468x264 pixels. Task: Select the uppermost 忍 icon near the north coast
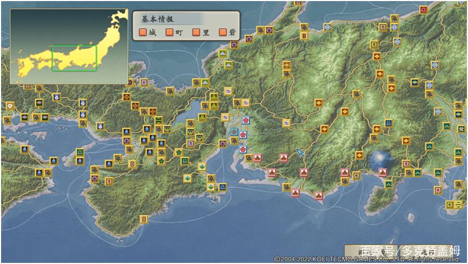(382, 27)
